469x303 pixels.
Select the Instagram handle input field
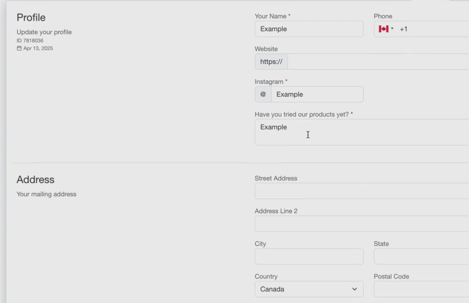point(317,94)
